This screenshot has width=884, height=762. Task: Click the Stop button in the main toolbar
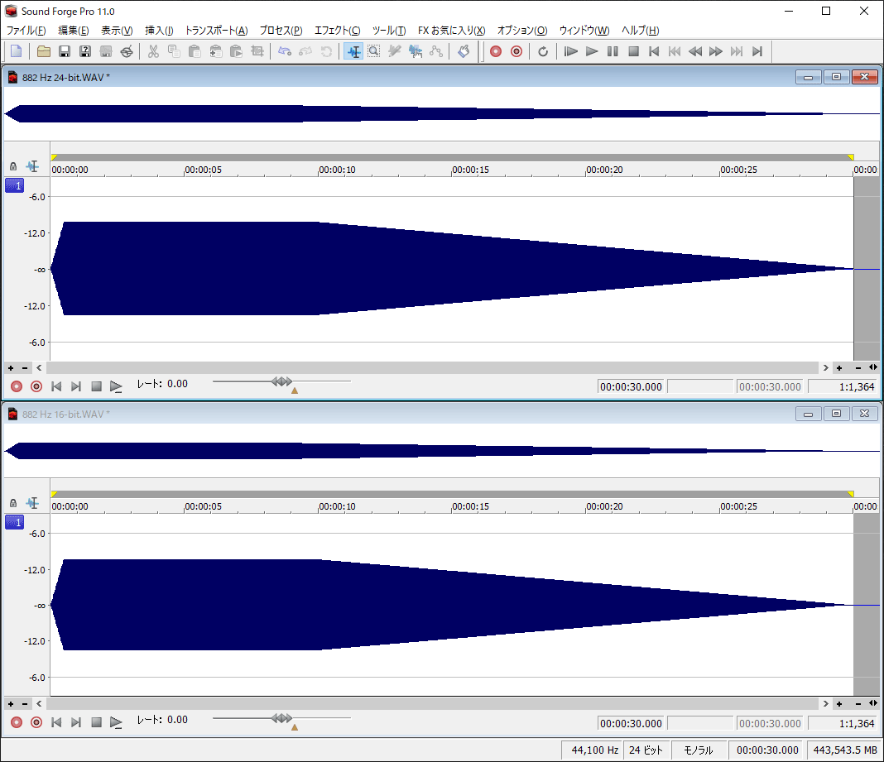click(634, 52)
